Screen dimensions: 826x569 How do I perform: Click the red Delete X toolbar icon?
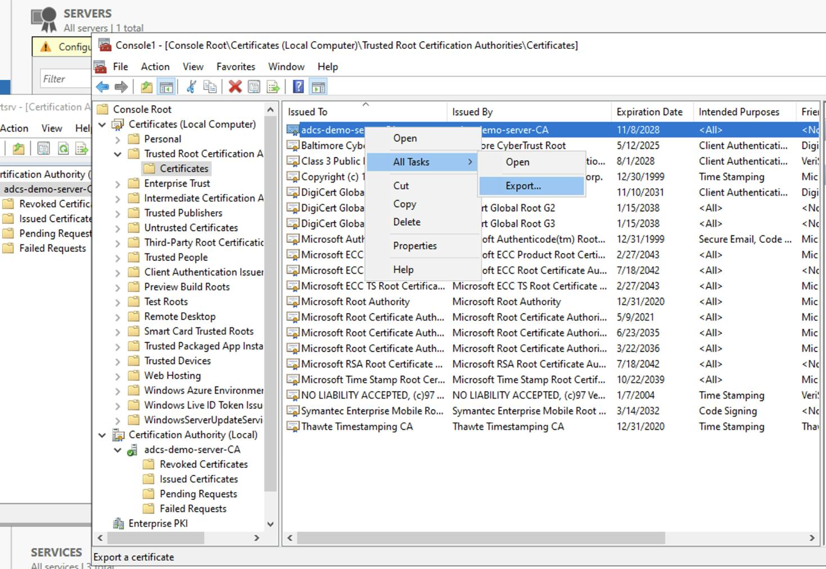pyautogui.click(x=235, y=87)
